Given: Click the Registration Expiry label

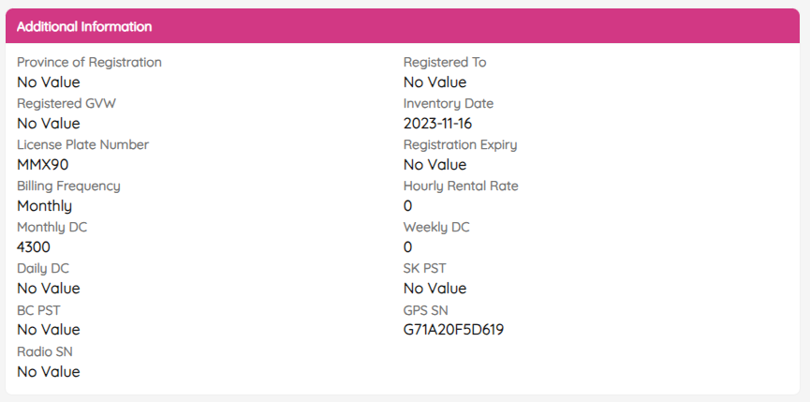Looking at the screenshot, I should tap(460, 144).
